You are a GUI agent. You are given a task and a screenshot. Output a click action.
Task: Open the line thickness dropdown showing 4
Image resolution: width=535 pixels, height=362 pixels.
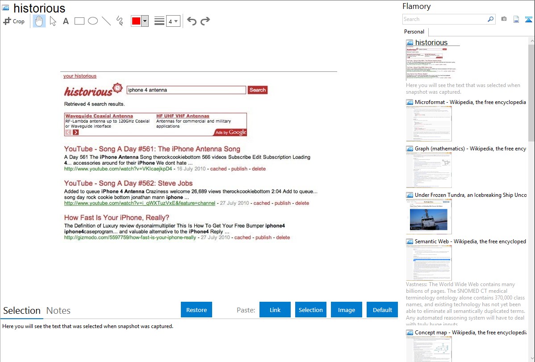(173, 21)
